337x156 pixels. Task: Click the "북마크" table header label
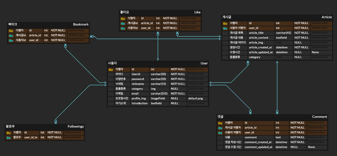(13, 24)
